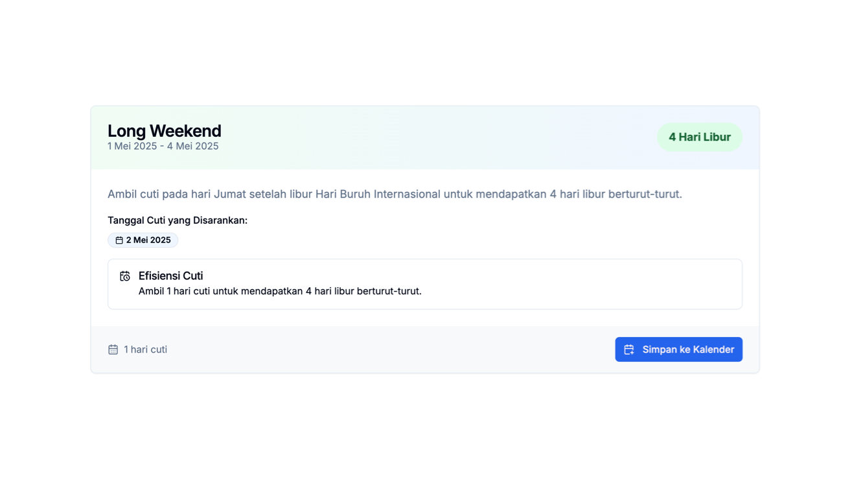
Task: Click the 2 Mei 2025 chip text
Action: click(x=148, y=240)
